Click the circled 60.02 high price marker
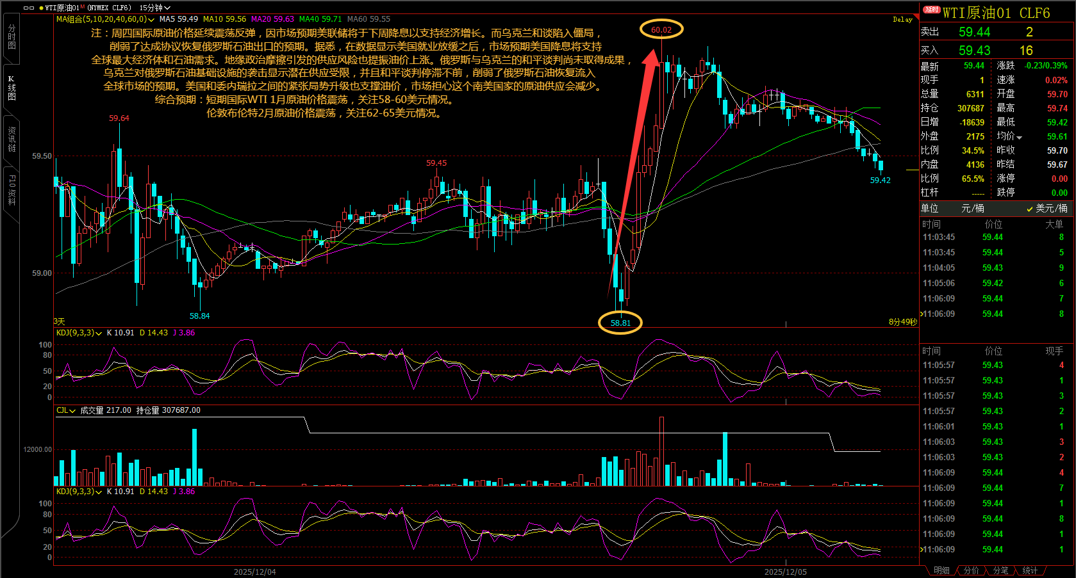 click(x=661, y=29)
